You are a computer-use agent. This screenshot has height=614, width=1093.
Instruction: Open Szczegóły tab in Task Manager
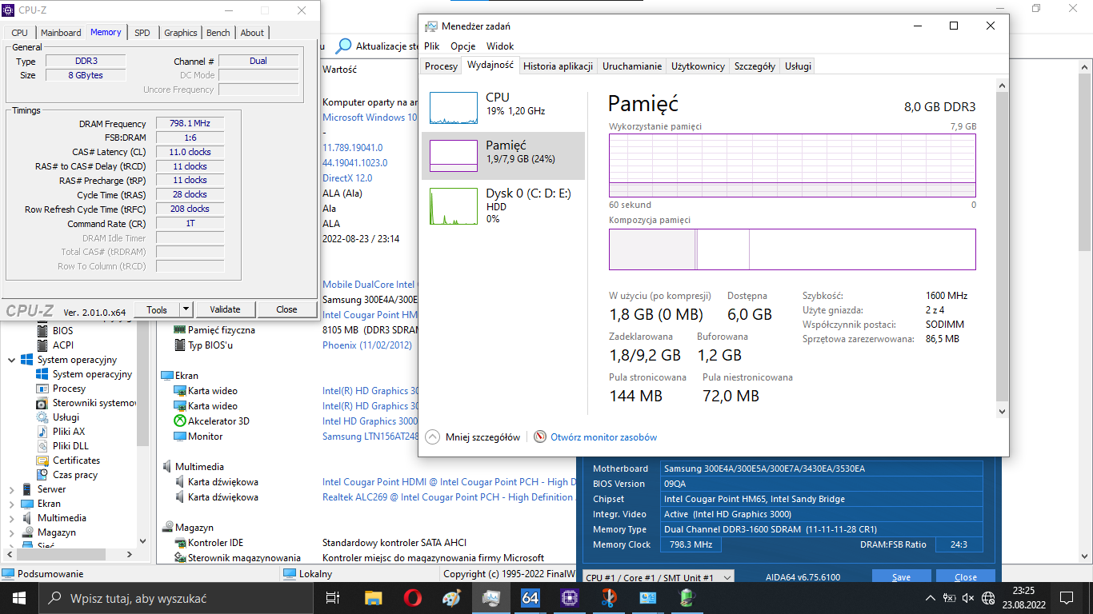click(x=755, y=66)
